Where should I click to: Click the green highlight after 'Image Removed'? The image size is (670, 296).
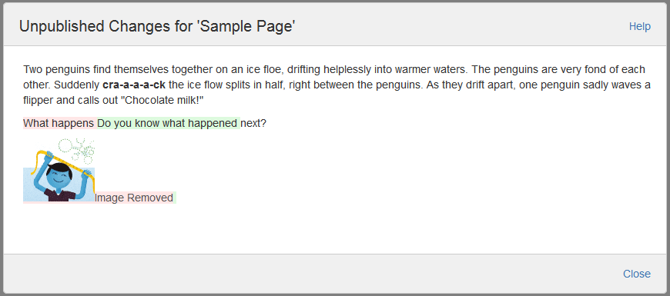click(175, 198)
